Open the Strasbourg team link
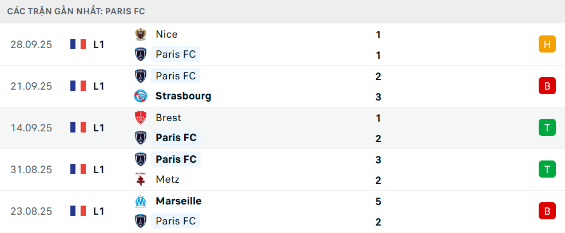The height and width of the screenshot is (233, 565). pyautogui.click(x=183, y=96)
